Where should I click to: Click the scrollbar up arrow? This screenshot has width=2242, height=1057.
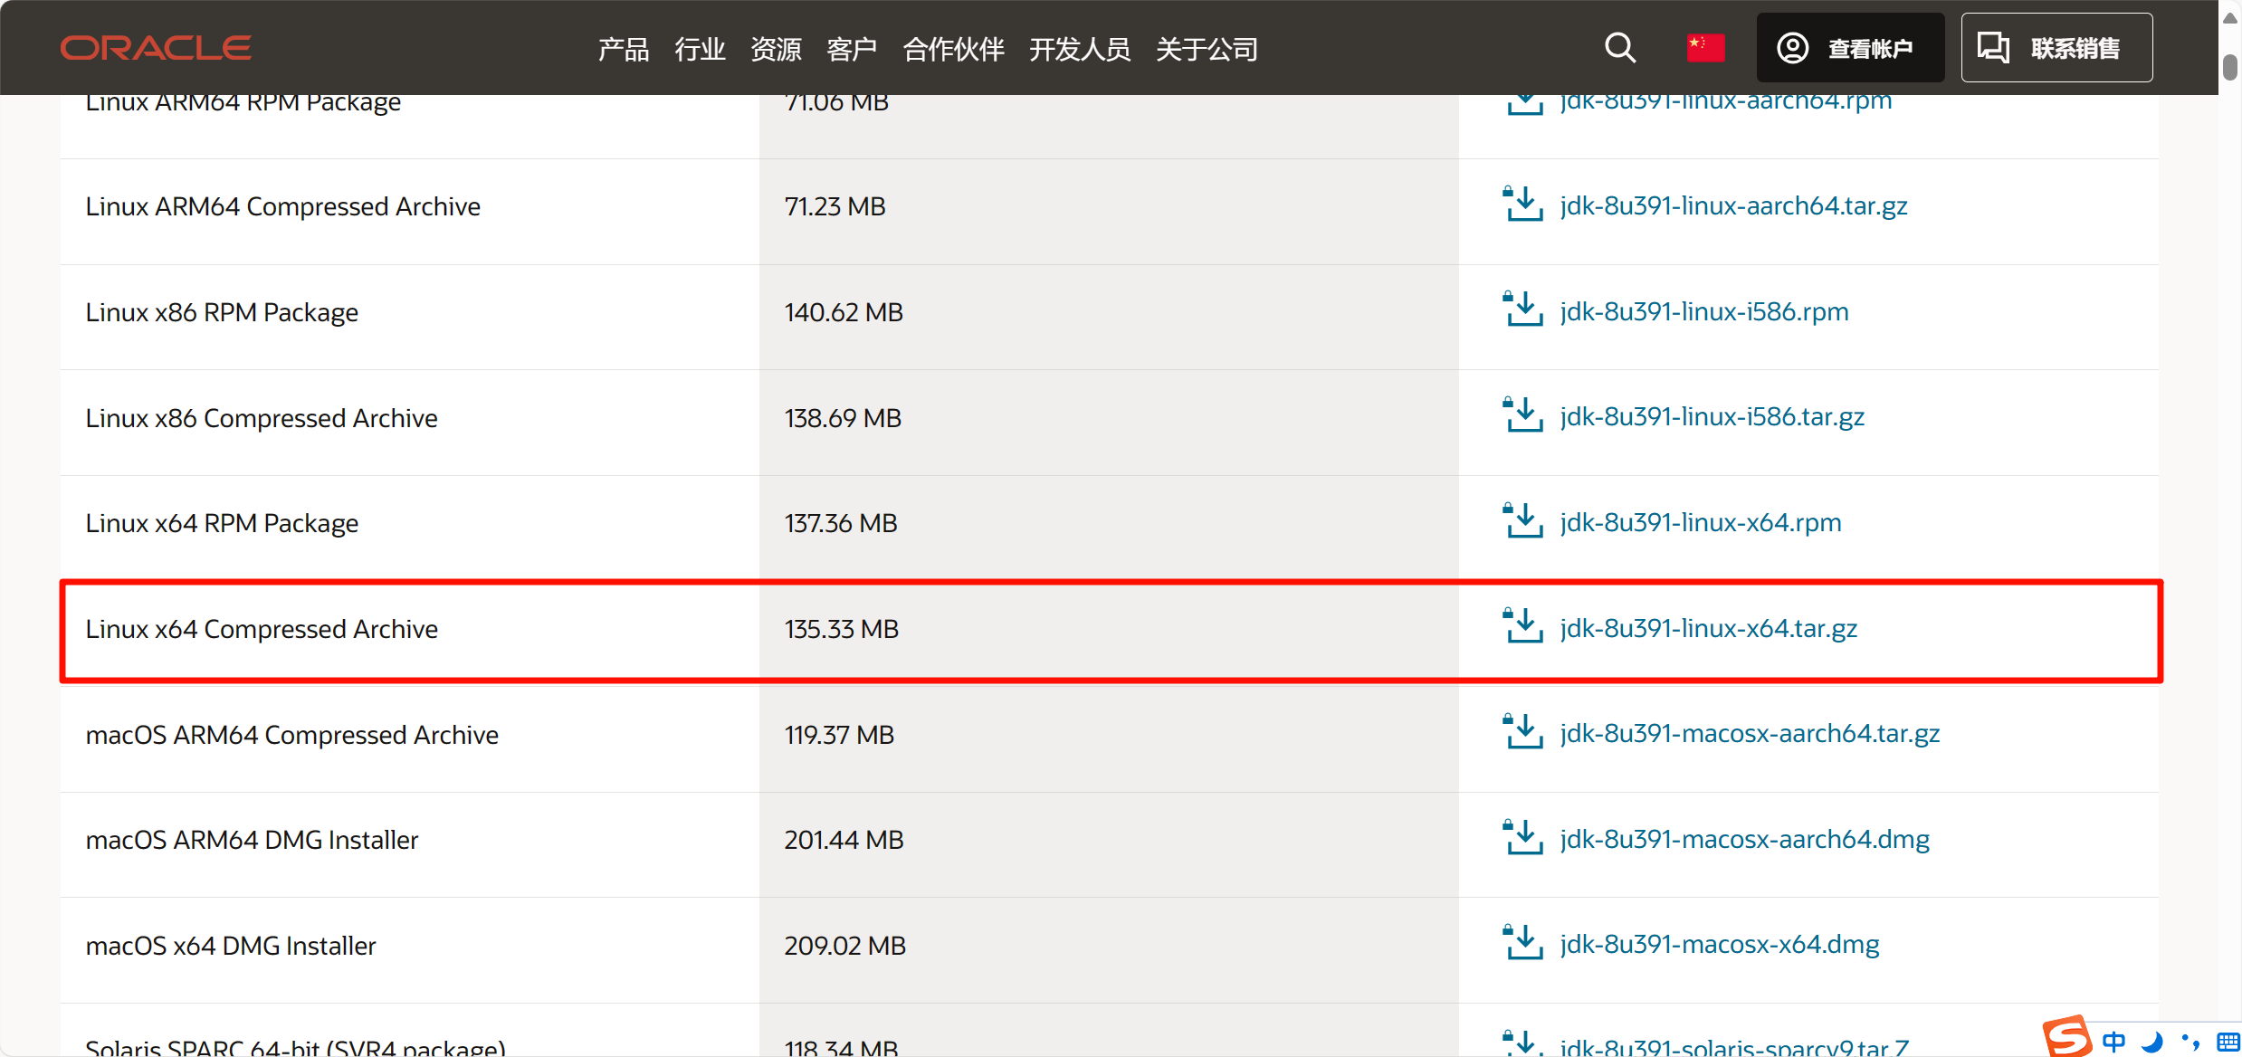tap(2230, 18)
